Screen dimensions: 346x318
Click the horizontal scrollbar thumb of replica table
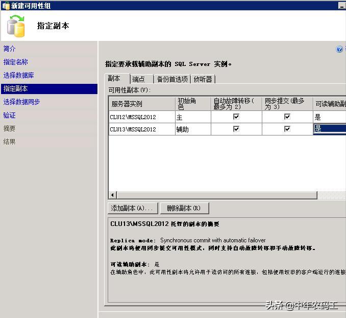click(x=217, y=195)
